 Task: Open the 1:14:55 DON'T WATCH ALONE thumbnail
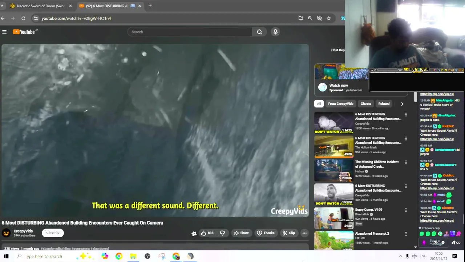coord(333,123)
